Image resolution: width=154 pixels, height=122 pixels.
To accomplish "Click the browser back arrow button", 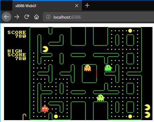I will tap(6, 17).
